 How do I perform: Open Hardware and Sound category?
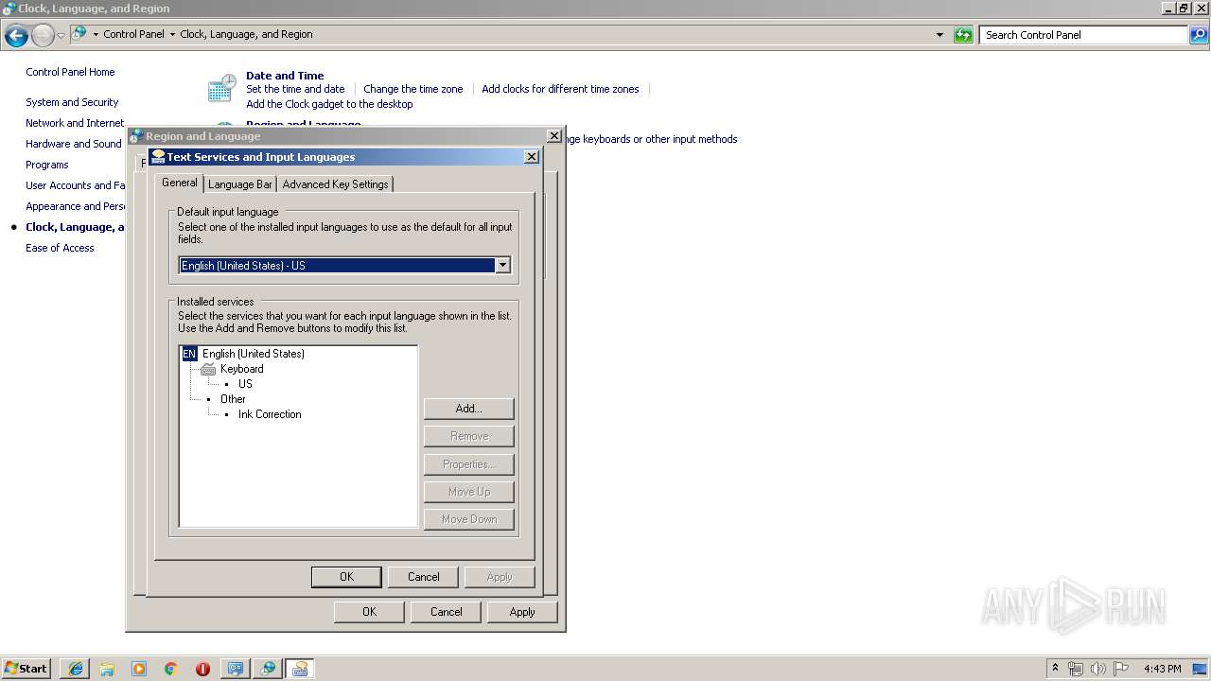click(x=74, y=144)
